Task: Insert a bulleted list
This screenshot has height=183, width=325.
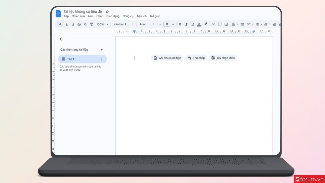Action: coord(257,24)
